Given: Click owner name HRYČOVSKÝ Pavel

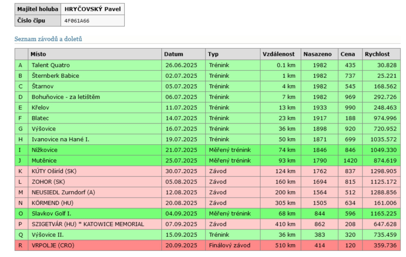Looking at the screenshot, I should [92, 9].
